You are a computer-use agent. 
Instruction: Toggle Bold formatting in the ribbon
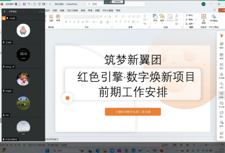tap(66, 22)
